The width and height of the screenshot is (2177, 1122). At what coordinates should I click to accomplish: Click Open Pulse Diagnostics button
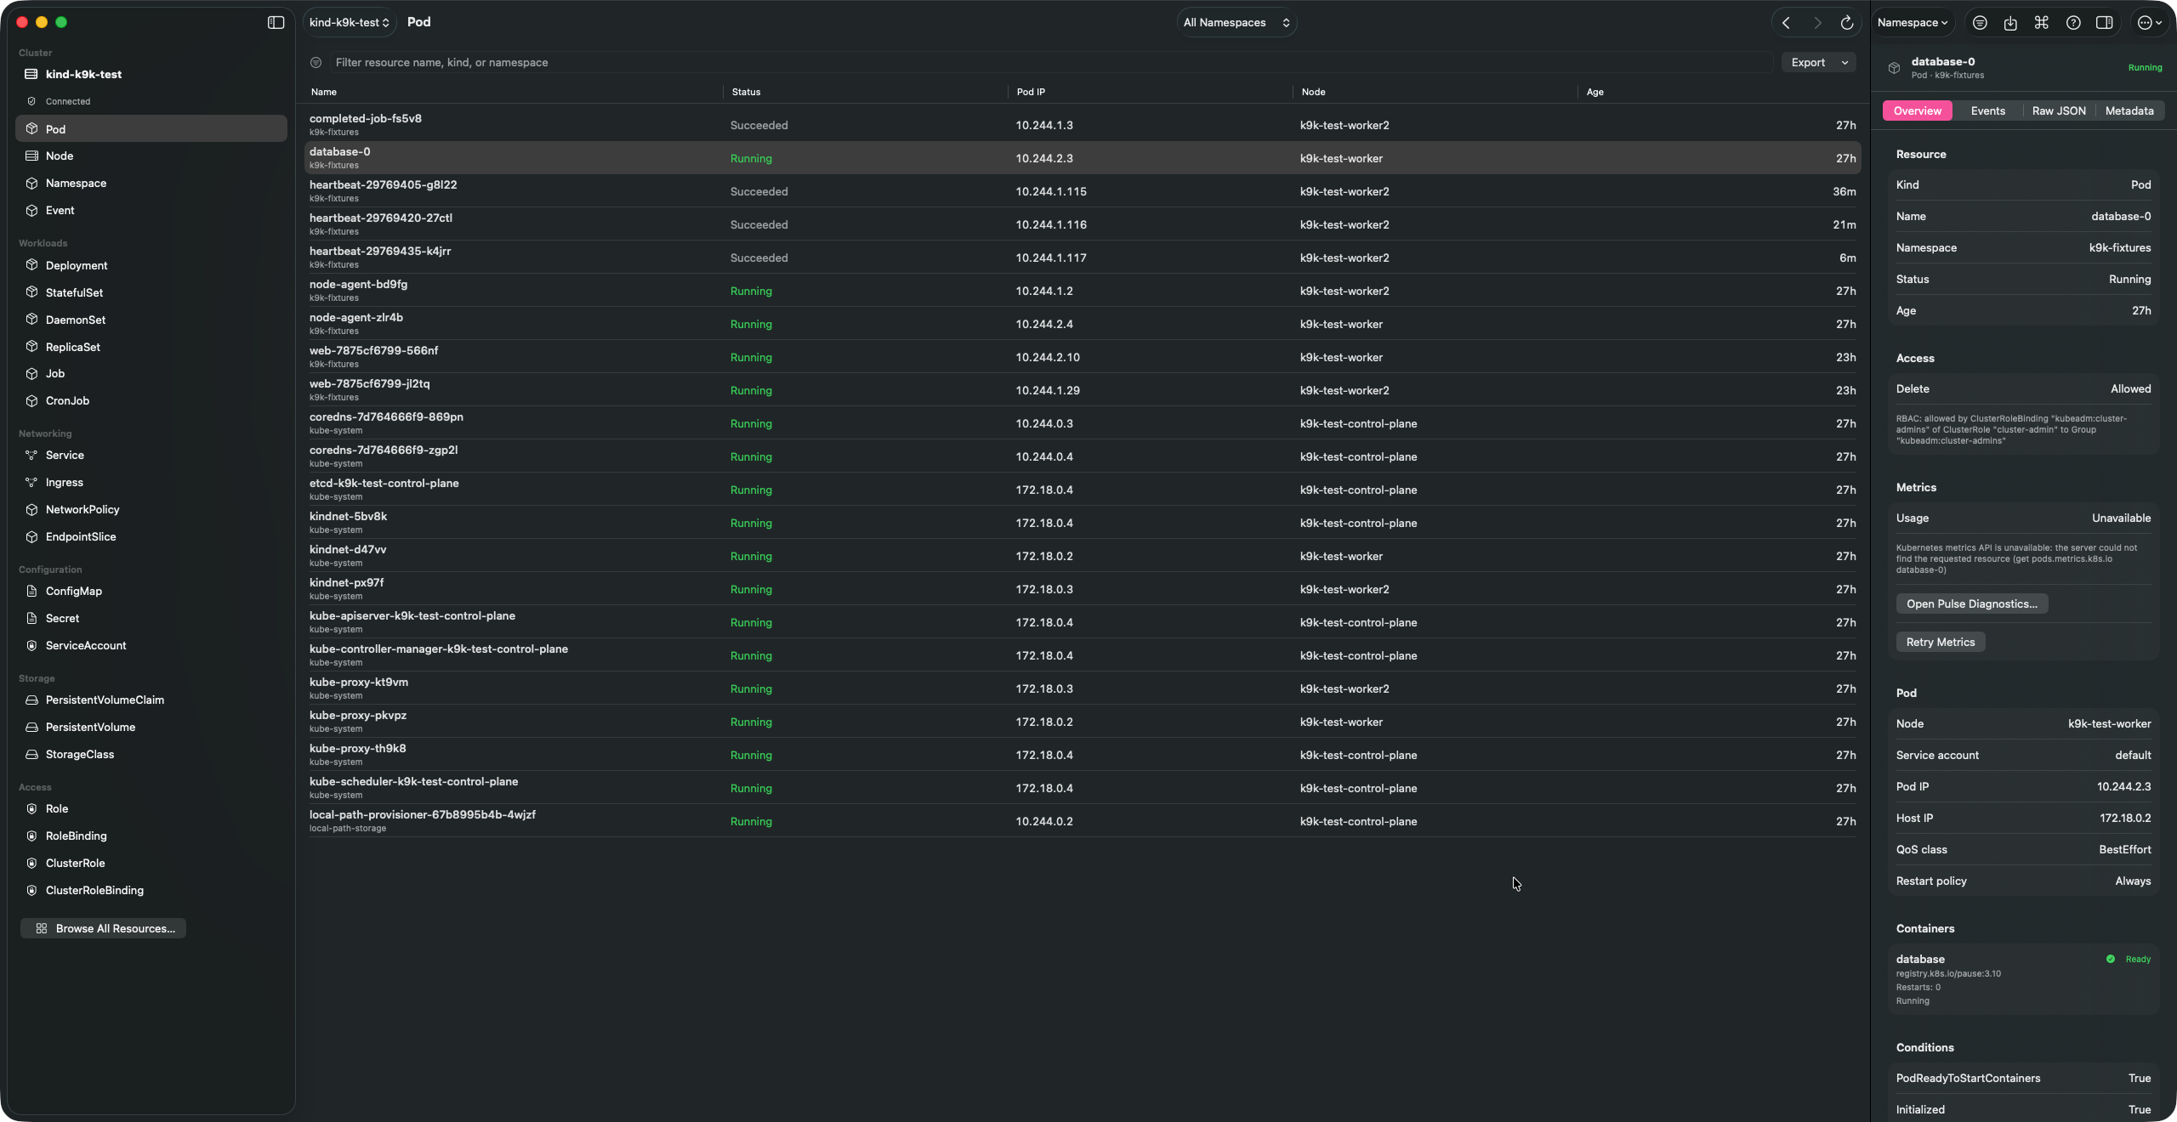click(x=1971, y=603)
